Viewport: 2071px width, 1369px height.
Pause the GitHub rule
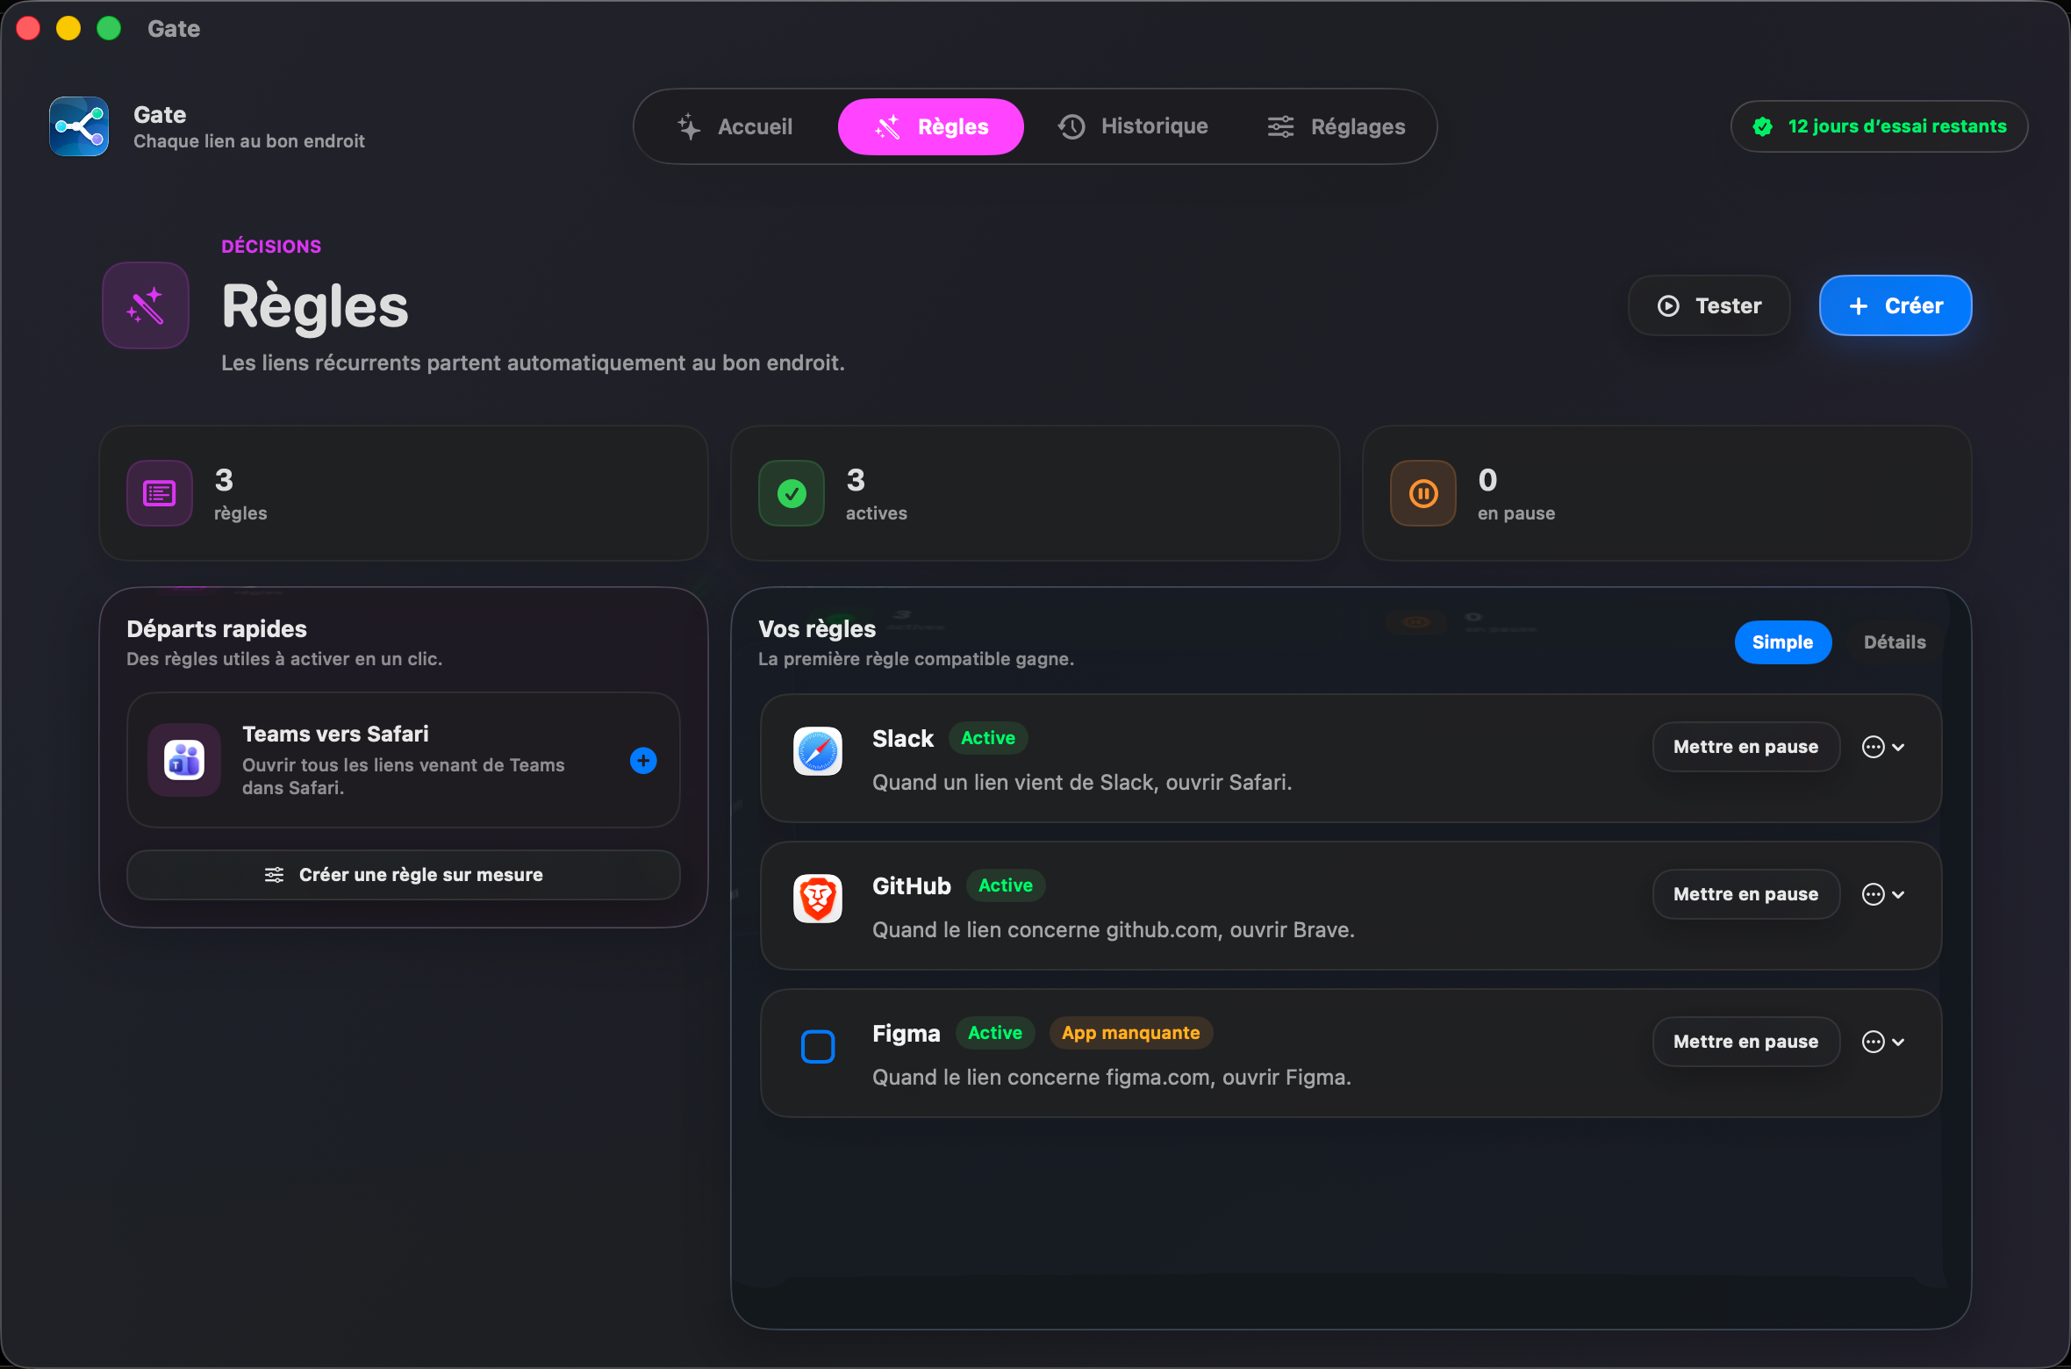[x=1745, y=894]
